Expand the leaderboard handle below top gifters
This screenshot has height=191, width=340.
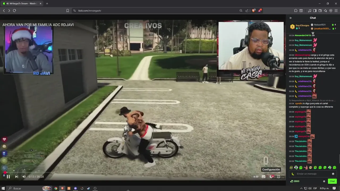pos(313,33)
